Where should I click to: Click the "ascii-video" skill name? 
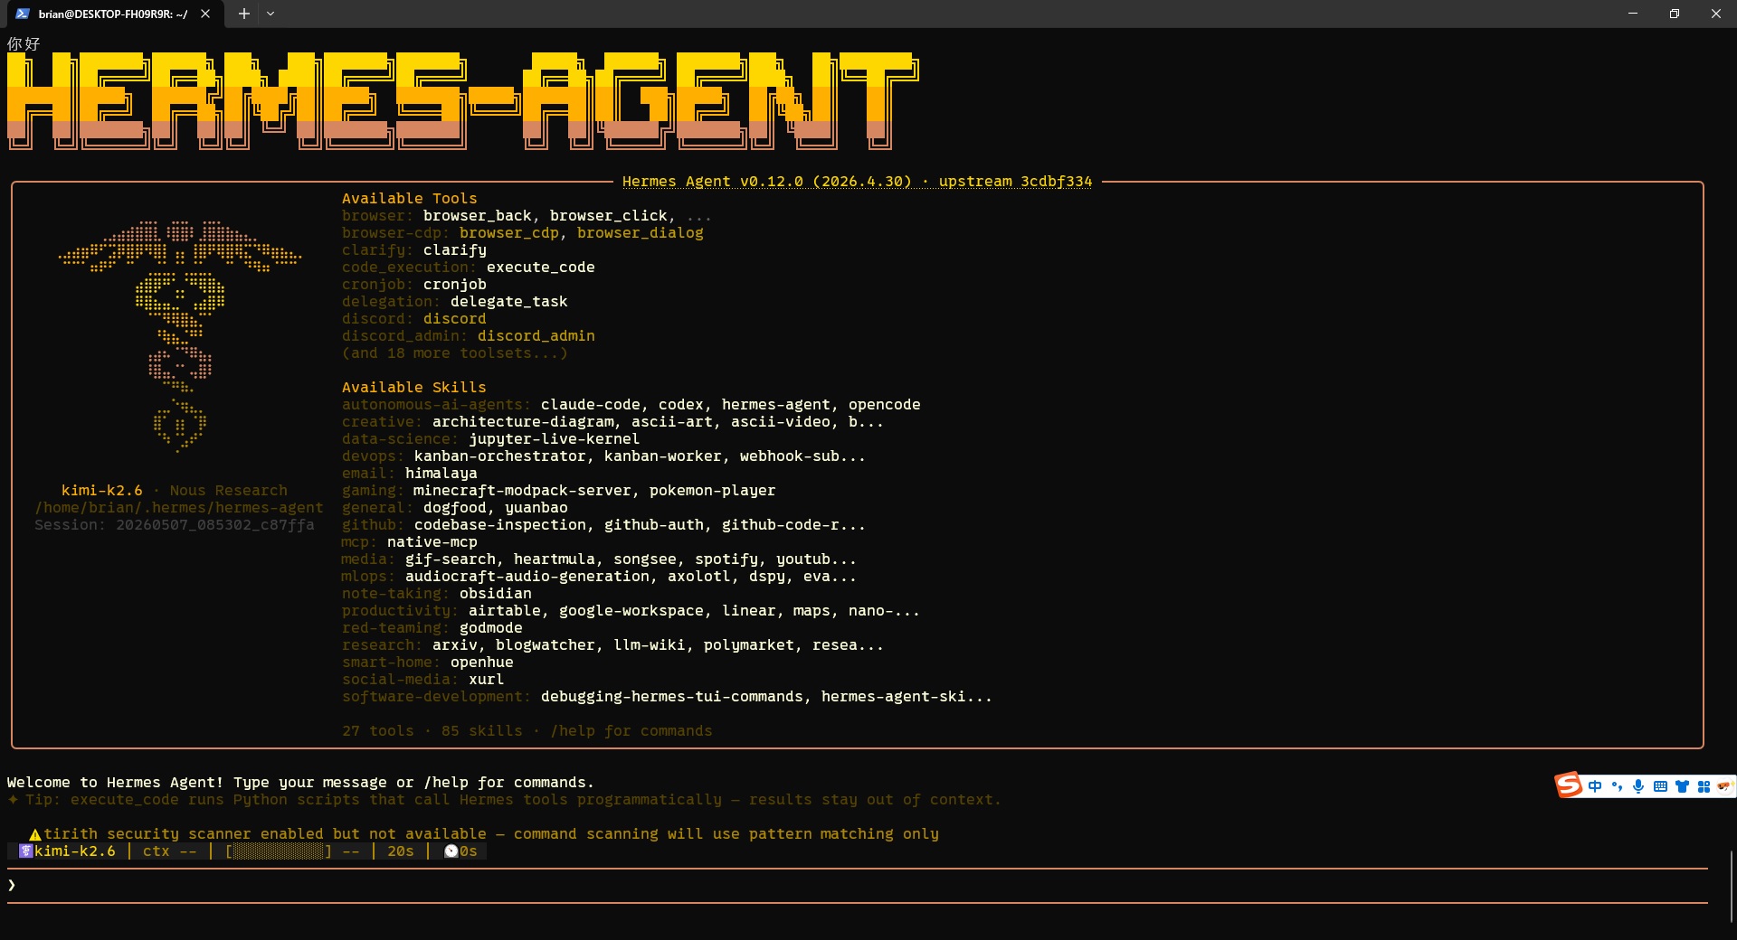point(780,421)
